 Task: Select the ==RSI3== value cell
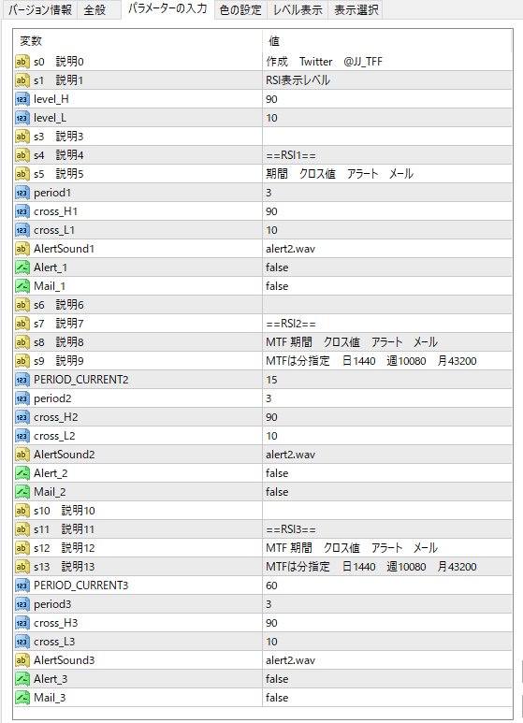coord(387,529)
